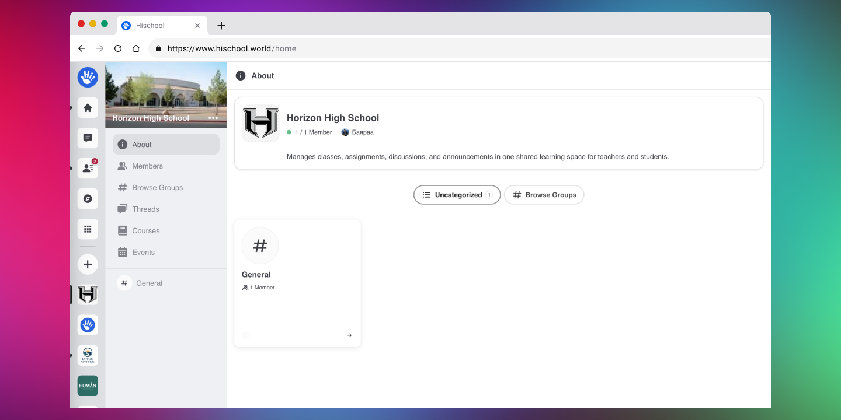
Task: Open Courses in the sidebar
Action: click(x=145, y=231)
